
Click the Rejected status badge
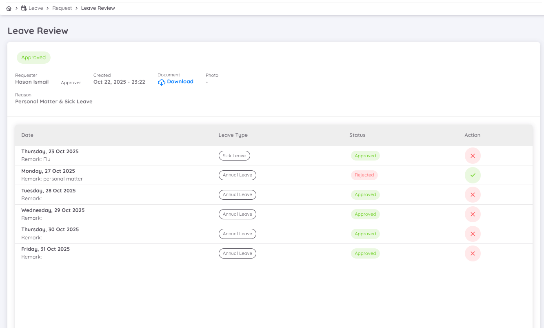364,175
